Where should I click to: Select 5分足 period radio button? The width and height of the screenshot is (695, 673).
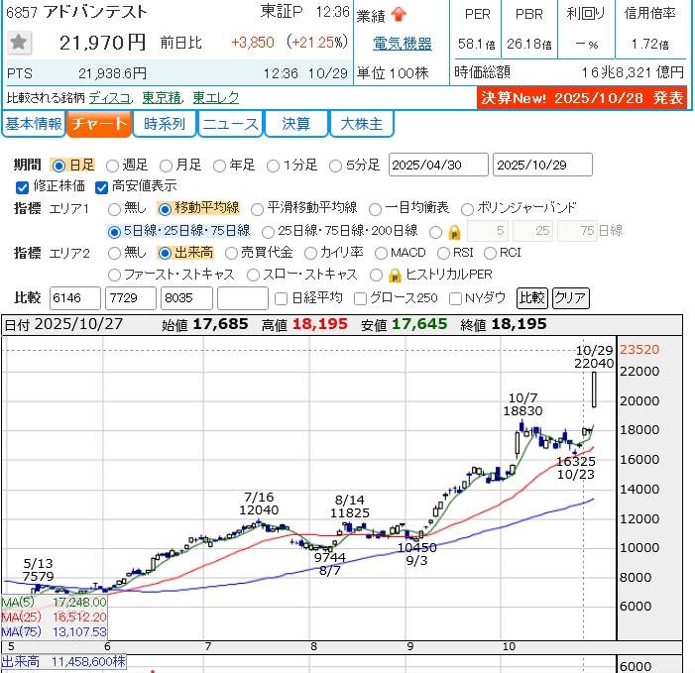click(335, 166)
